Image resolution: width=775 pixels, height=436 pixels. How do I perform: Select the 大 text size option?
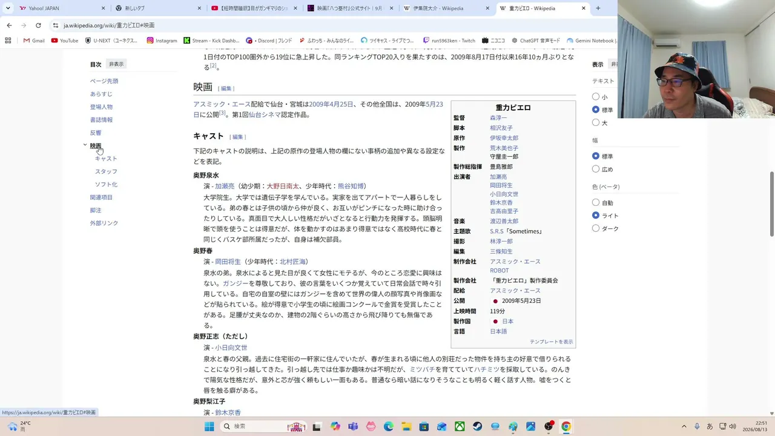click(596, 122)
